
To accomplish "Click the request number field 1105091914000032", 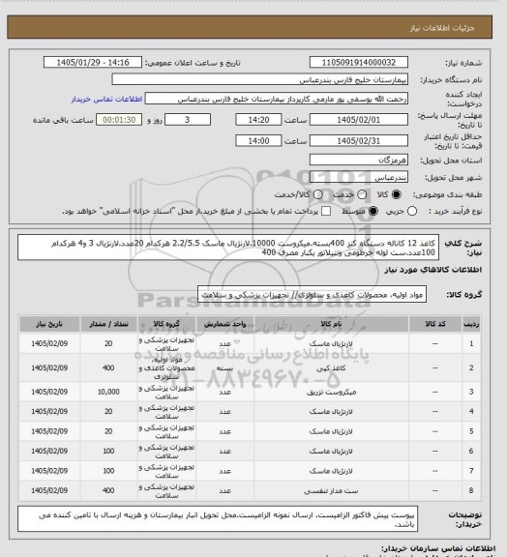I will (359, 62).
